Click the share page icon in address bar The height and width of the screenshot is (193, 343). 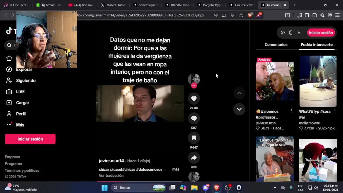coord(241,15)
